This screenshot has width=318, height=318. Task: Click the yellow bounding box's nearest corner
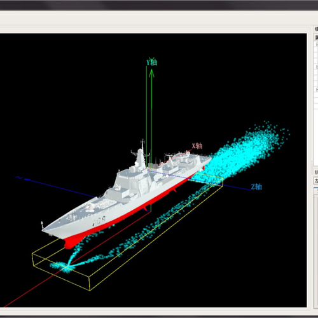coord(90,290)
